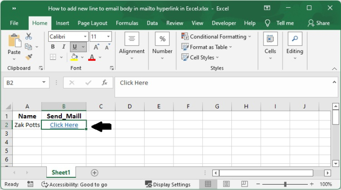
Task: Toggle Underline formatting
Action: (75, 47)
